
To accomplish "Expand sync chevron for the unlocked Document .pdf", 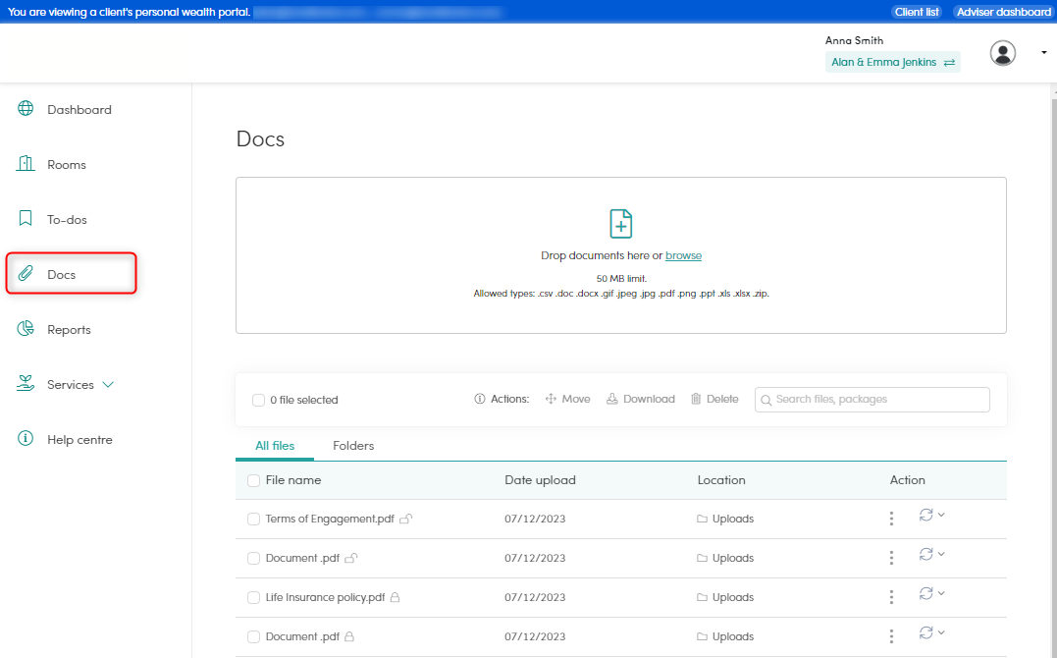I will [x=941, y=553].
